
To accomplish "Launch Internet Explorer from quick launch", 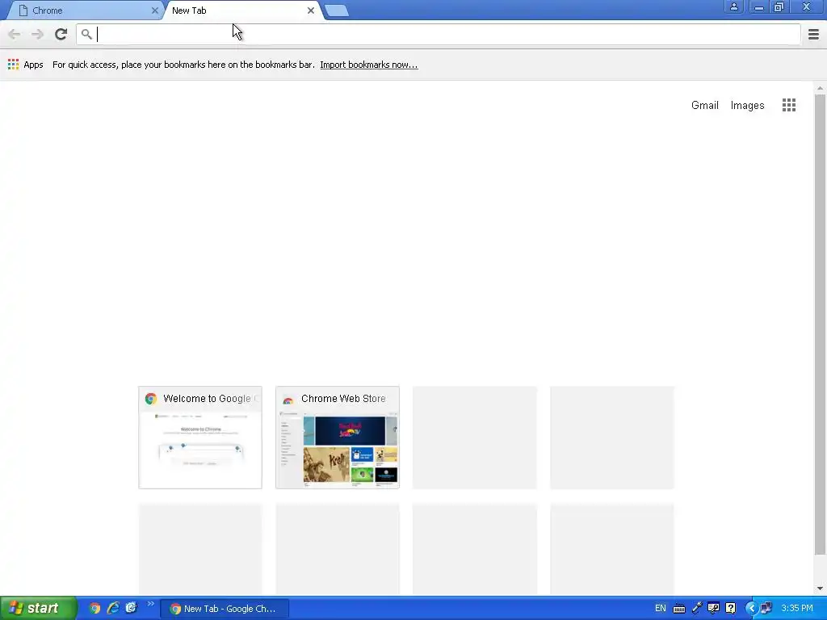I will [113, 609].
